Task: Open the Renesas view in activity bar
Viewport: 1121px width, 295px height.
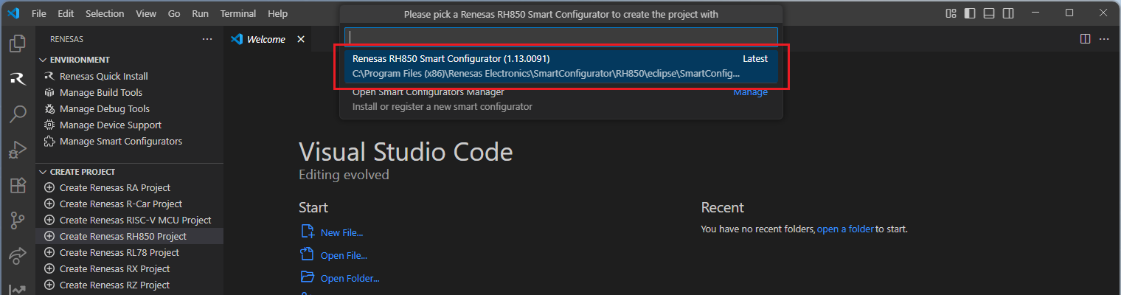Action: [x=18, y=79]
